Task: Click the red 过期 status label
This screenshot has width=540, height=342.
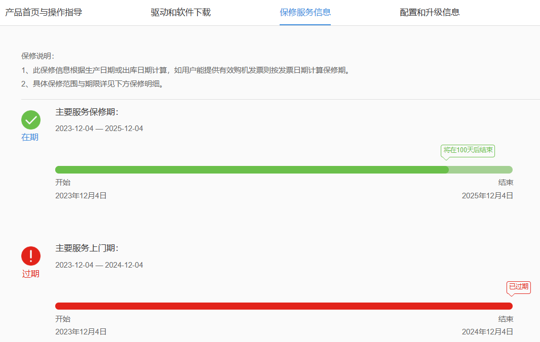Action: [x=30, y=274]
